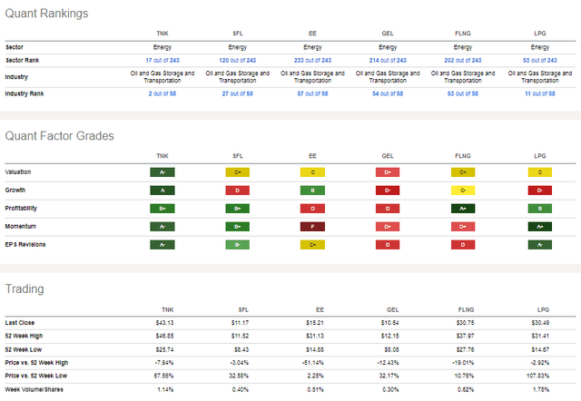Select TNK 52 Week Low $25.74
The width and height of the screenshot is (581, 401).
point(164,349)
